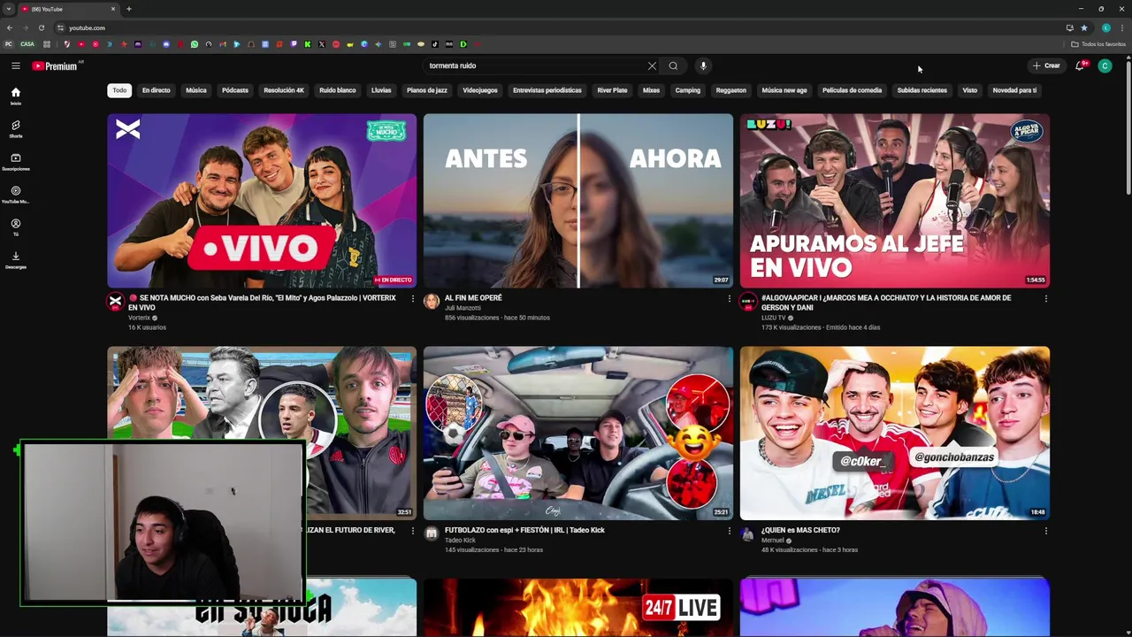The image size is (1132, 637).
Task: Open the 'AL FIN ME OPERÉ' video title
Action: coord(473,298)
